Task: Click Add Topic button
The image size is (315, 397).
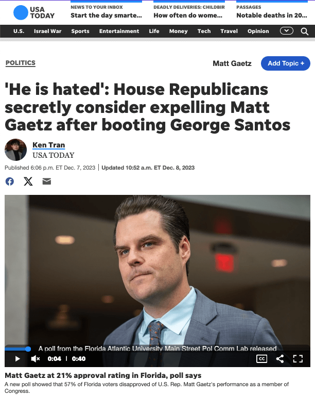Action: tap(286, 63)
